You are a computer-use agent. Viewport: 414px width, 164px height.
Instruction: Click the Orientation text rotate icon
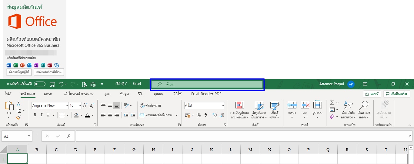[126, 105]
